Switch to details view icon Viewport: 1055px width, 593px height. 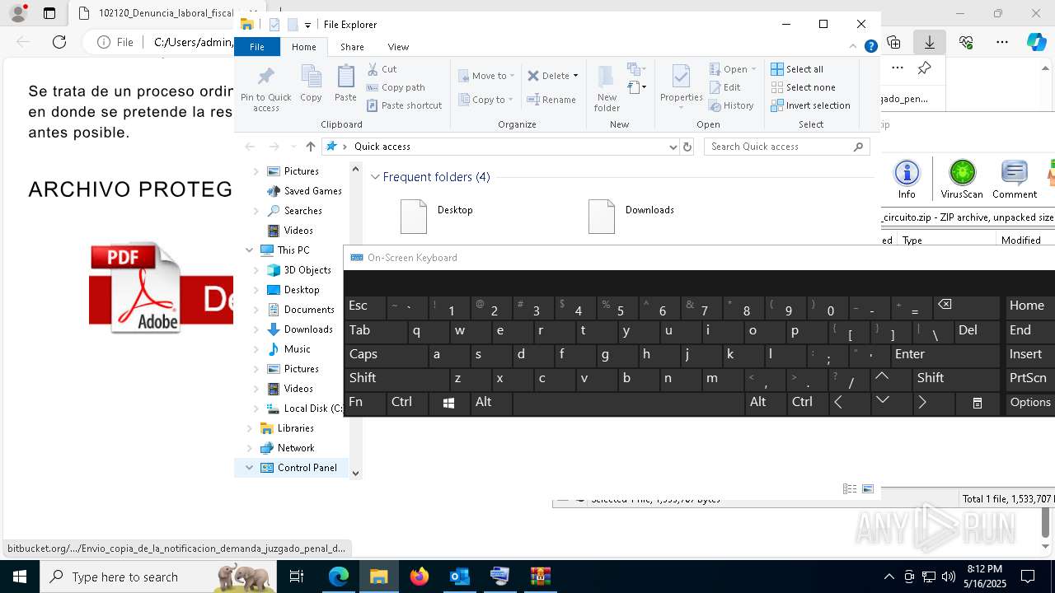(x=850, y=489)
